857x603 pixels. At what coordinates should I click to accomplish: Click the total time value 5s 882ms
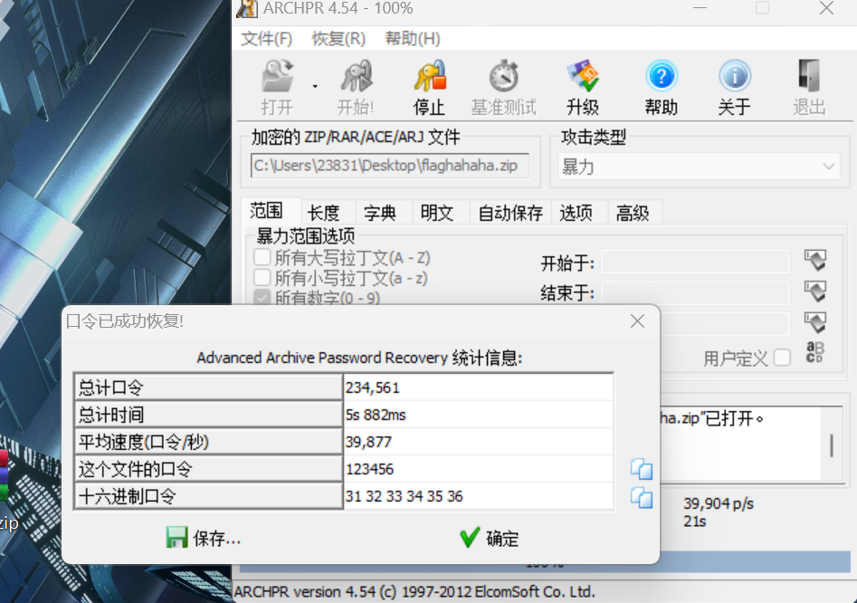tap(376, 415)
